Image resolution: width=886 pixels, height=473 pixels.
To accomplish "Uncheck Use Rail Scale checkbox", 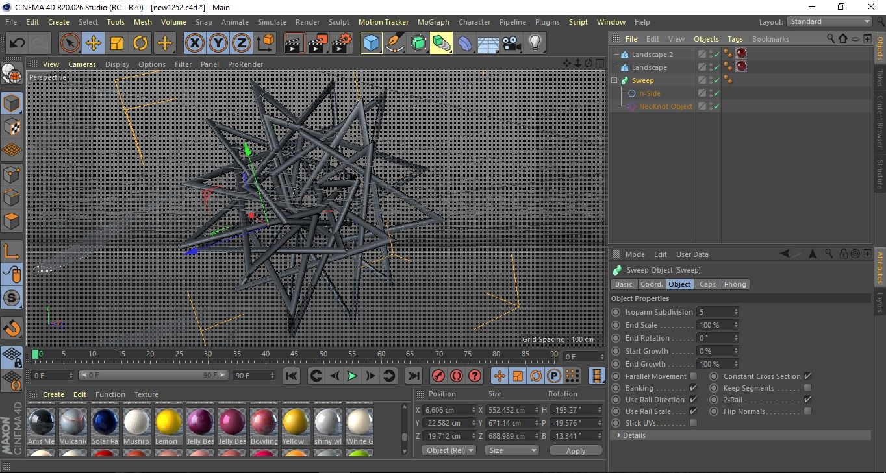I will point(693,411).
